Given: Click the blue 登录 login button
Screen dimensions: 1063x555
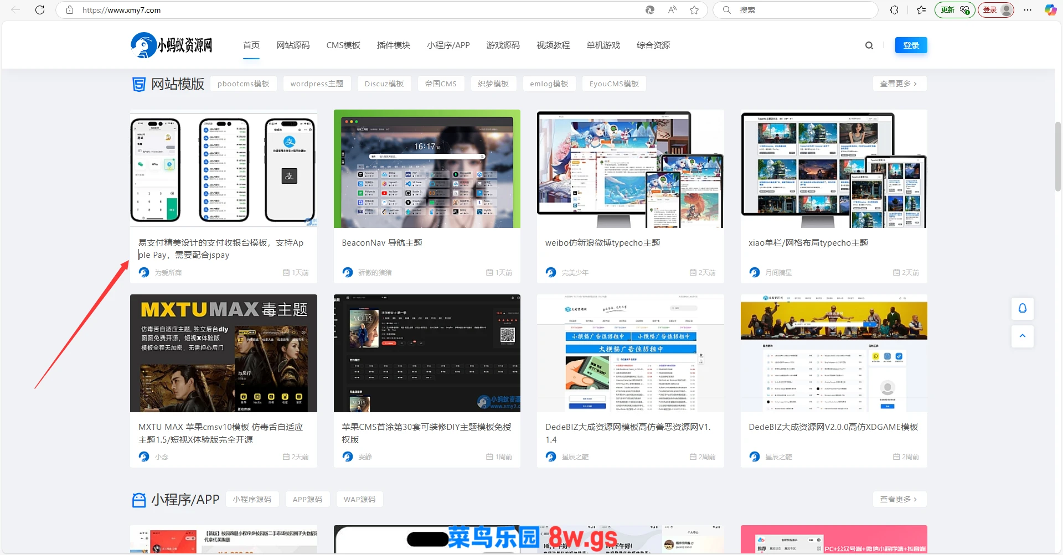Looking at the screenshot, I should click(911, 45).
